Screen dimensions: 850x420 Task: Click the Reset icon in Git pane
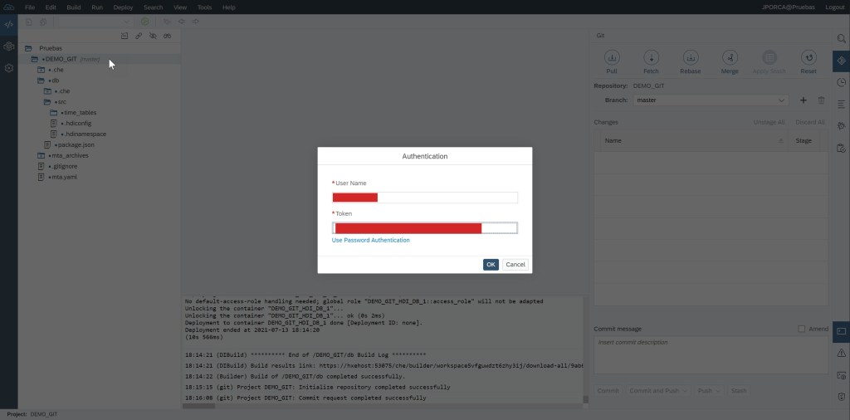coord(808,58)
